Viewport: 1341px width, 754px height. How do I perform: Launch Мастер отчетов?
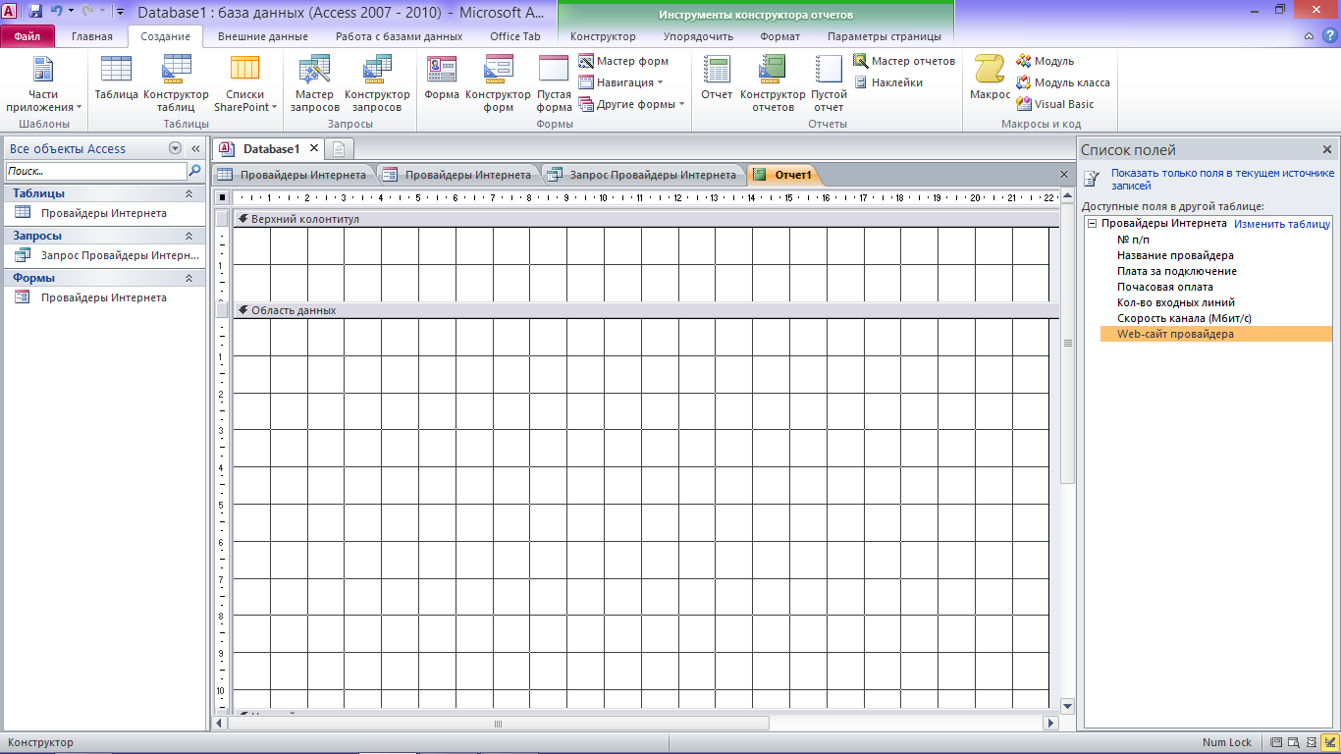pyautogui.click(x=904, y=61)
